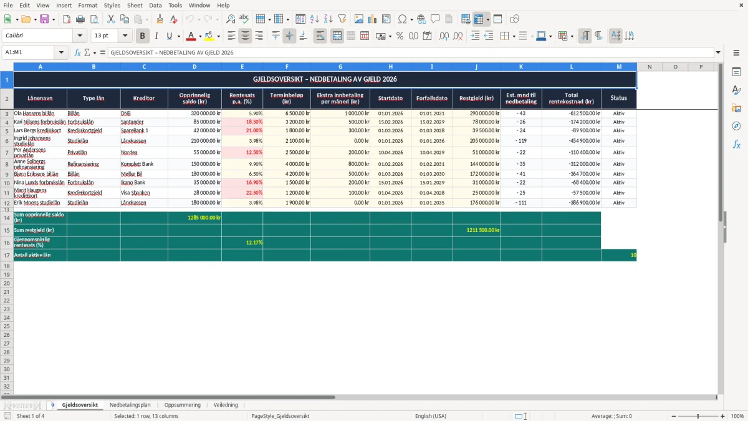
Task: Toggle align right
Action: click(x=259, y=36)
